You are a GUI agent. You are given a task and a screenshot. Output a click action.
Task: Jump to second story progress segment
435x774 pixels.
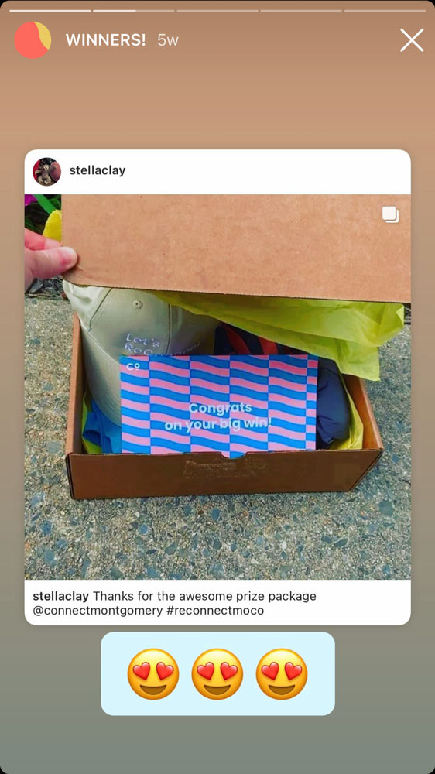134,10
